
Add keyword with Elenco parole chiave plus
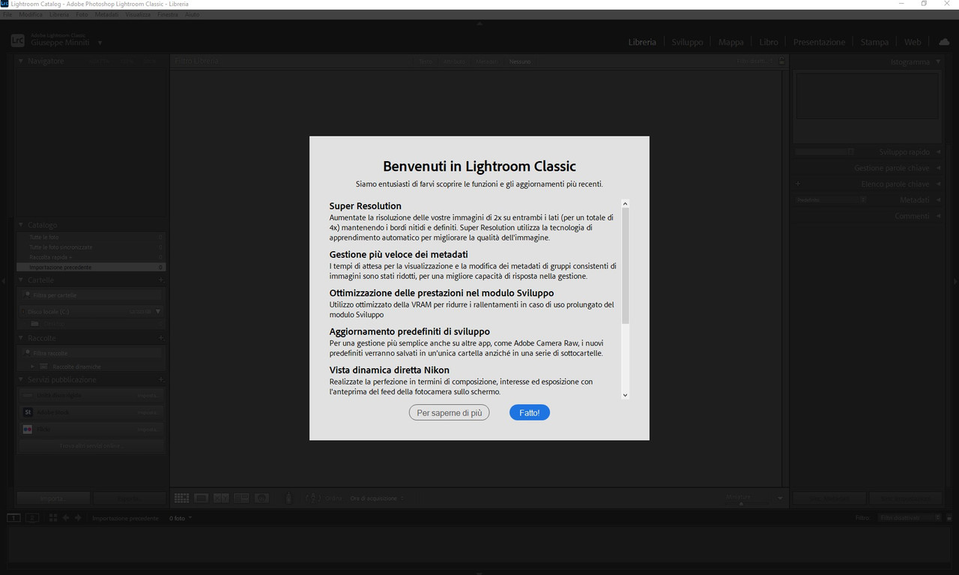798,184
